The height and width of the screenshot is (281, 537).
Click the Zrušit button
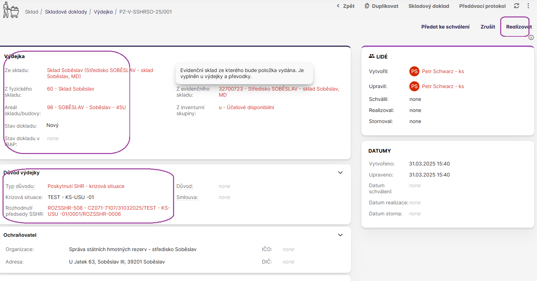[x=488, y=27]
